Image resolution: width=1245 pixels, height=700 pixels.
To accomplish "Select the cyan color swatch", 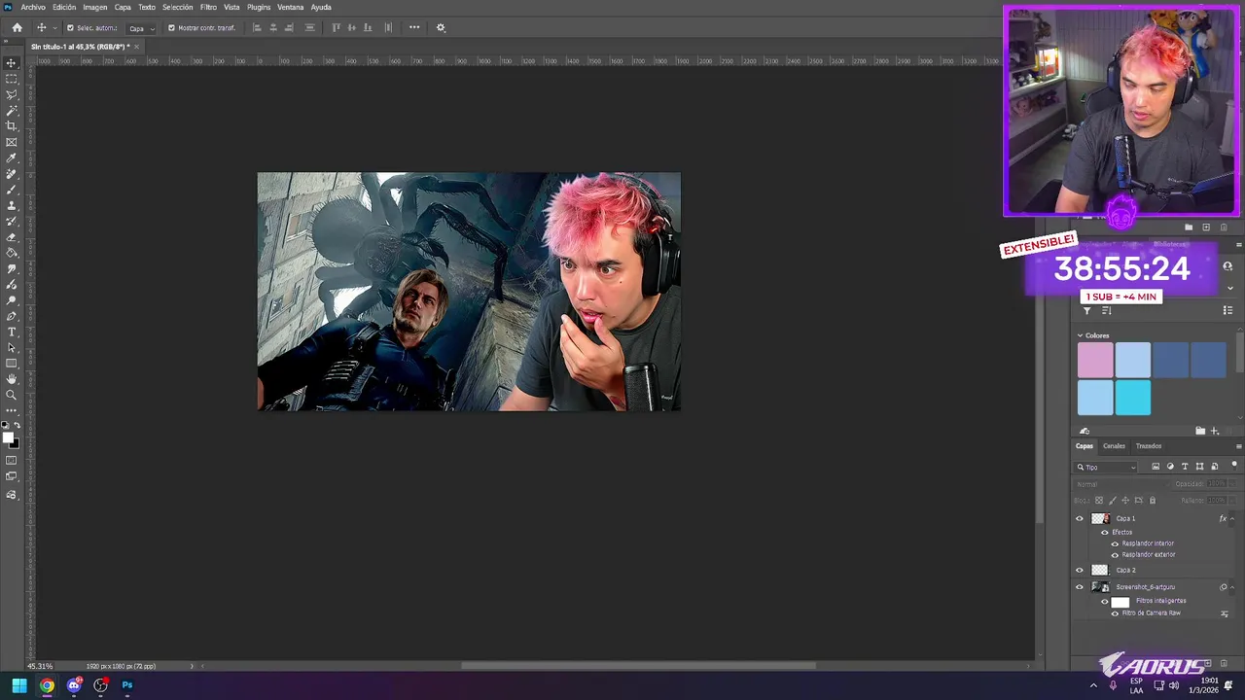I will click(x=1133, y=398).
